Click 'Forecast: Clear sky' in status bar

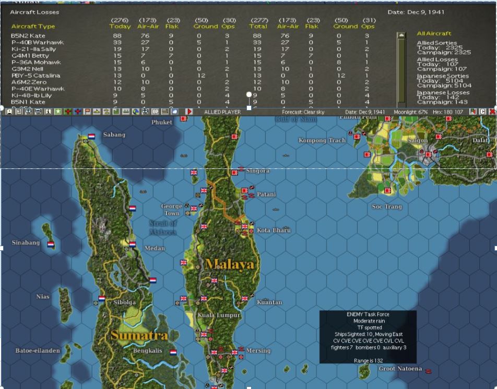(x=303, y=112)
